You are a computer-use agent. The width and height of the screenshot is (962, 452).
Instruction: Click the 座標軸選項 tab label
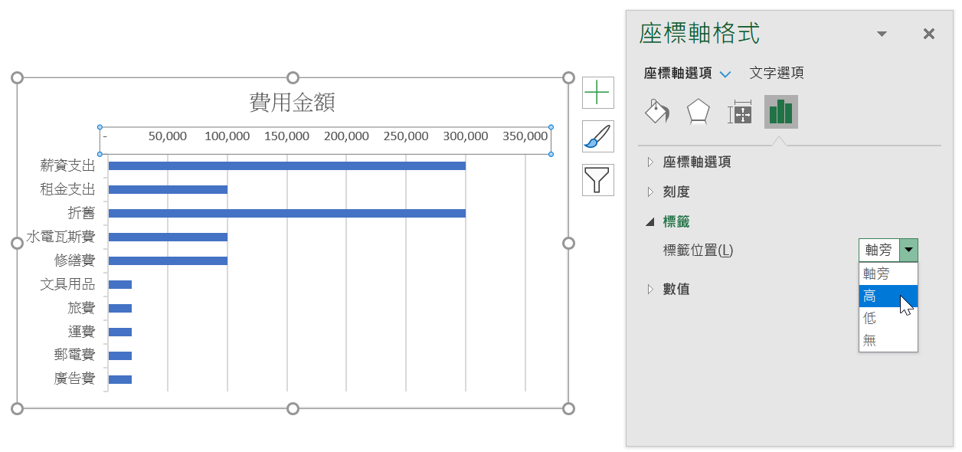[678, 74]
